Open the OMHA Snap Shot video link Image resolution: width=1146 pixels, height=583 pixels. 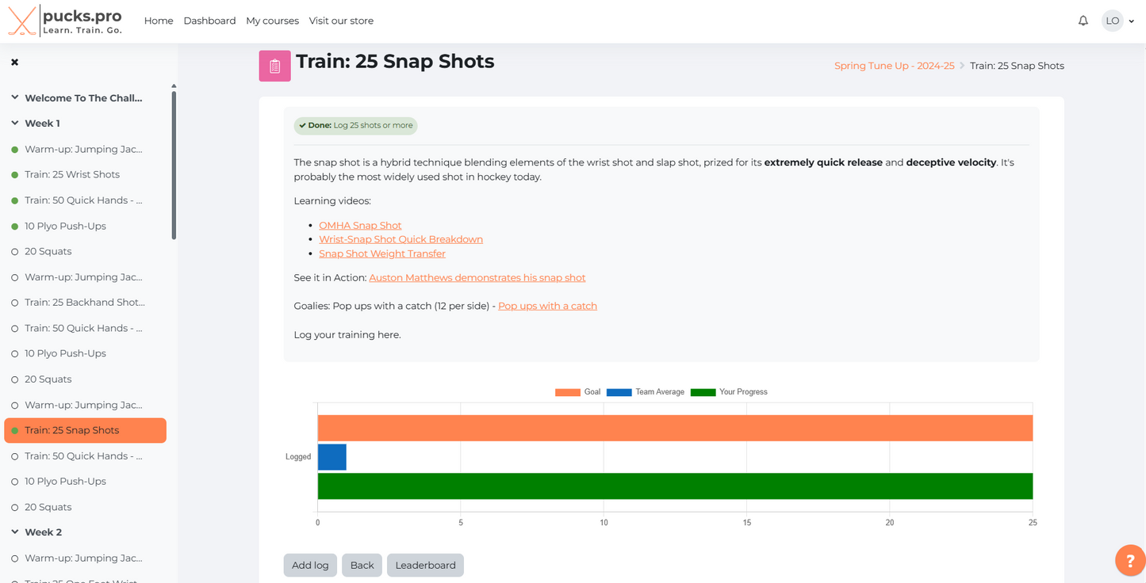pyautogui.click(x=360, y=226)
